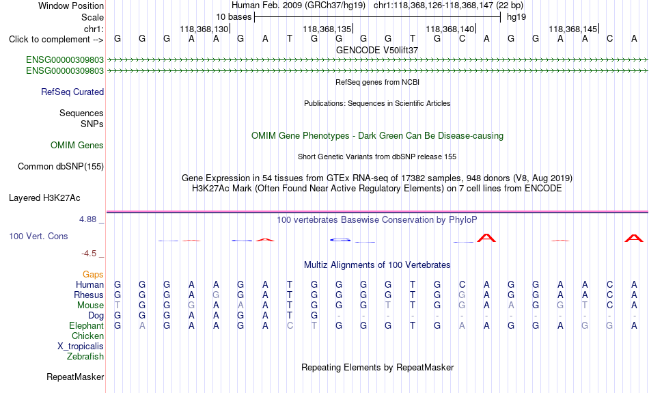Click the Chicken species label
Screen dimensions: 649x393
tap(87, 336)
